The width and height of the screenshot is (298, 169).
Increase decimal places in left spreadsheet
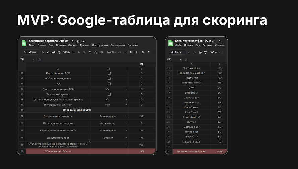(96, 52)
